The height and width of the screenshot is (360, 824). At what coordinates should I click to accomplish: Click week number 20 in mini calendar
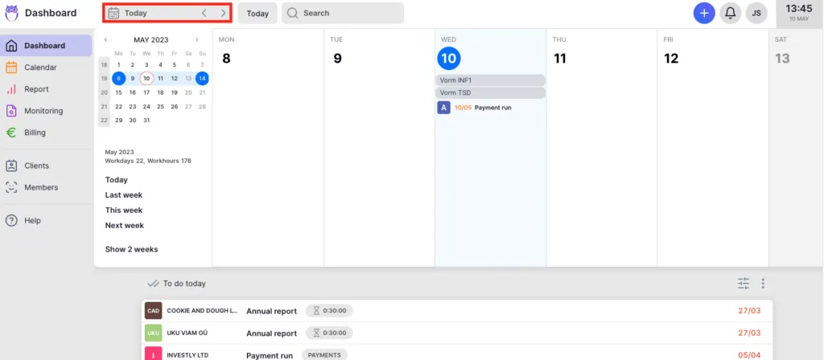104,92
